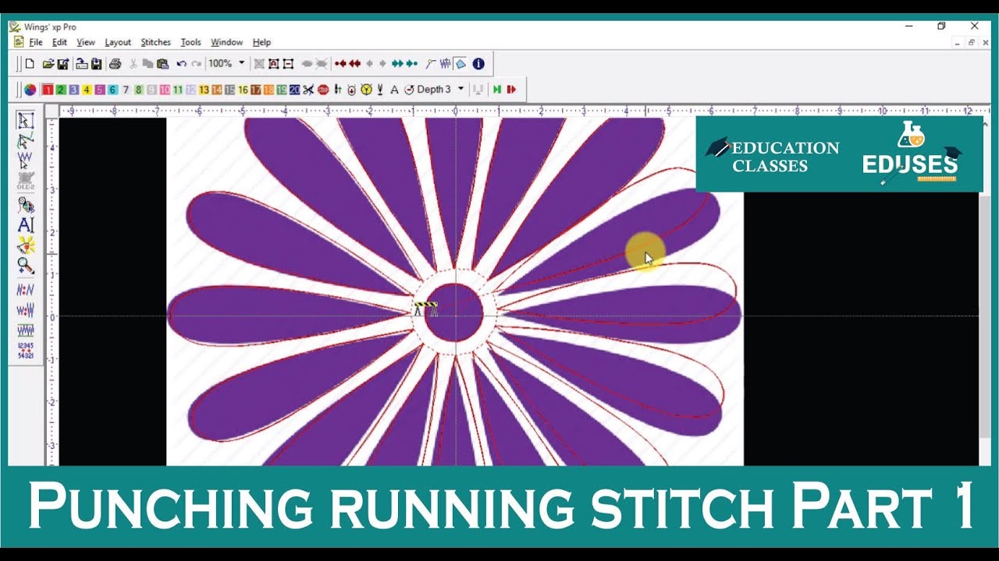Open the zoom percentage dropdown
Image resolution: width=999 pixels, height=561 pixels.
click(x=241, y=63)
